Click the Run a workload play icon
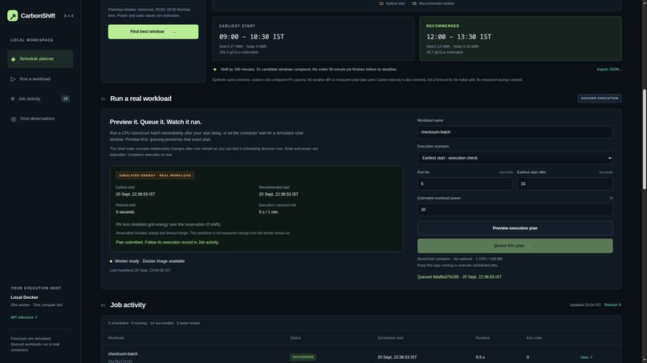 tap(13, 79)
